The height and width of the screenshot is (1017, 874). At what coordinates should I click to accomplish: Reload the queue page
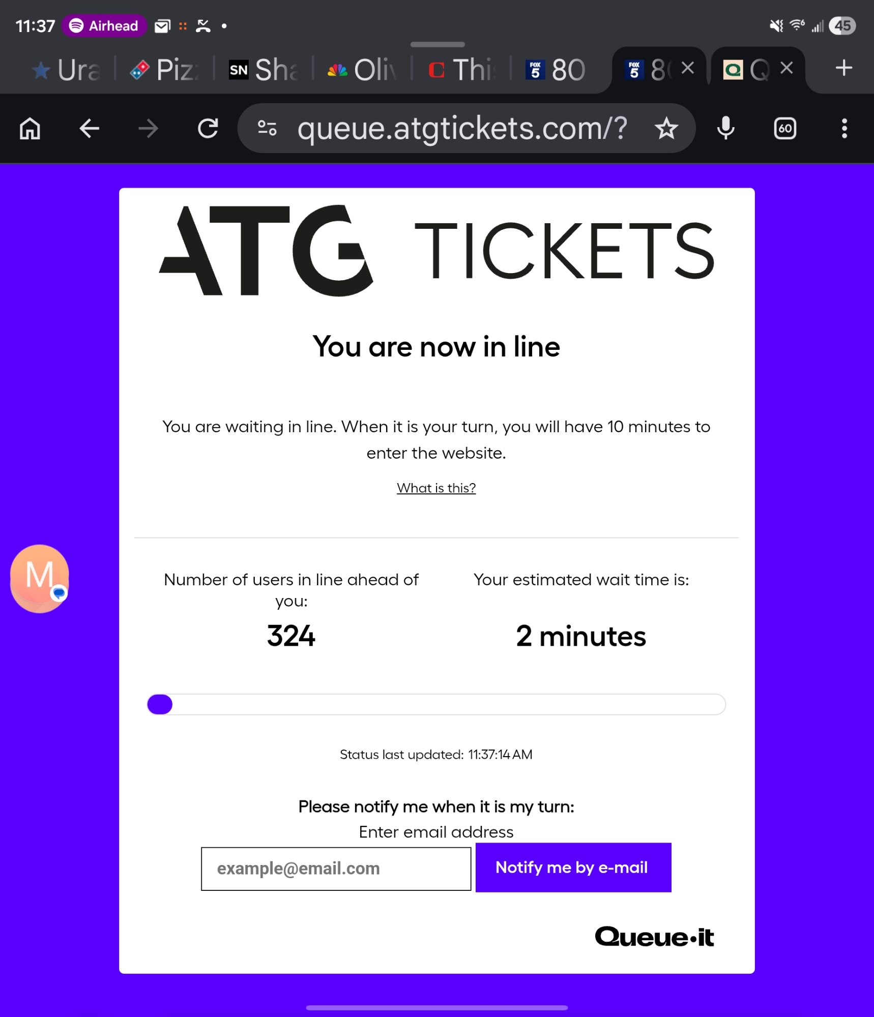pos(208,128)
